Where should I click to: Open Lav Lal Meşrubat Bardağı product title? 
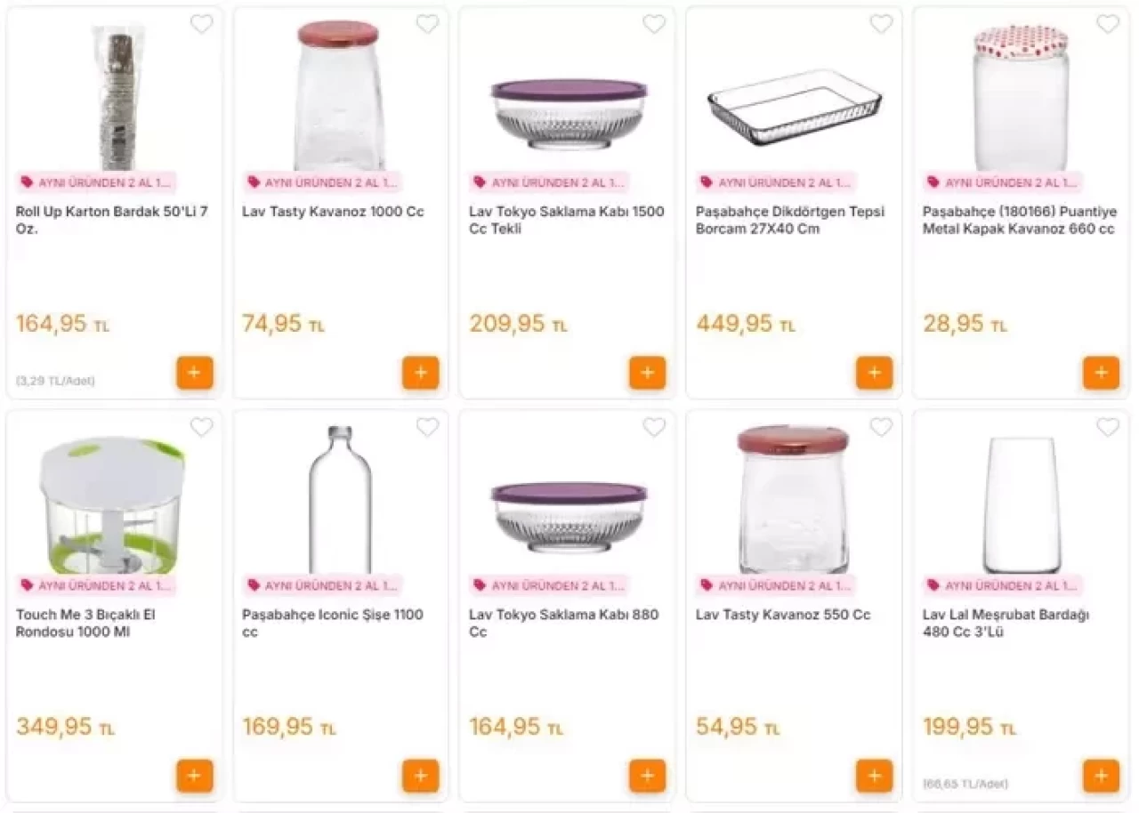[x=1006, y=623]
